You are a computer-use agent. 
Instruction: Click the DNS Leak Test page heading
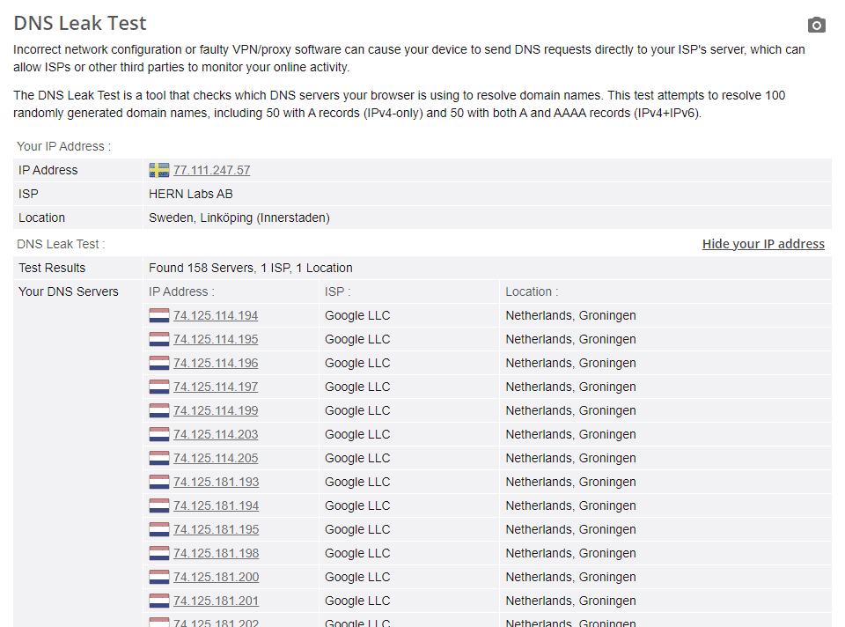click(x=80, y=23)
